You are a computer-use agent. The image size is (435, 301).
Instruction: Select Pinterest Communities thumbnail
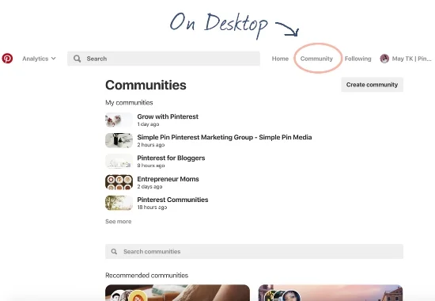pyautogui.click(x=119, y=203)
